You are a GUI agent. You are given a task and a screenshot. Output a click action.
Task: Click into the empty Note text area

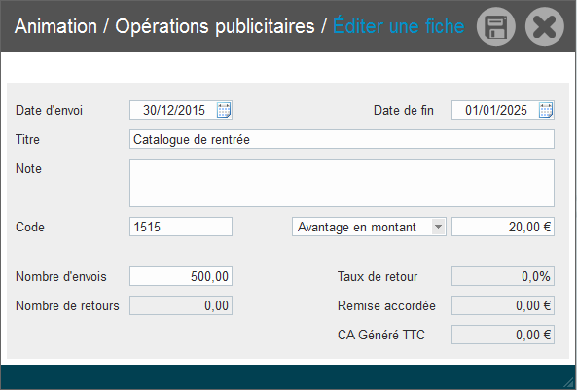(342, 183)
